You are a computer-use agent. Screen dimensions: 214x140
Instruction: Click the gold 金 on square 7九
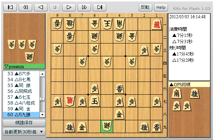[x=82, y=127]
